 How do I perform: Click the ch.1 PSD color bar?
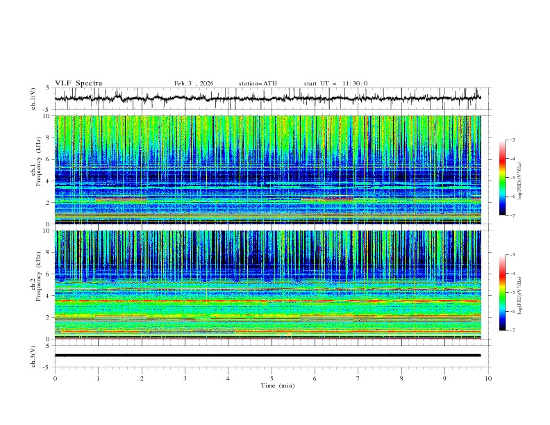tap(502, 178)
